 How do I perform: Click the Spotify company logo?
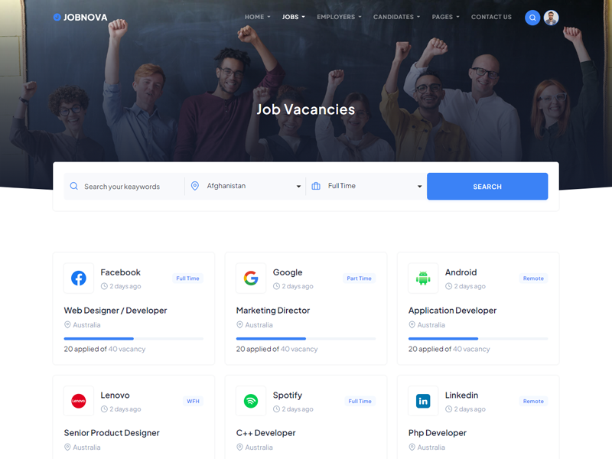click(x=251, y=401)
